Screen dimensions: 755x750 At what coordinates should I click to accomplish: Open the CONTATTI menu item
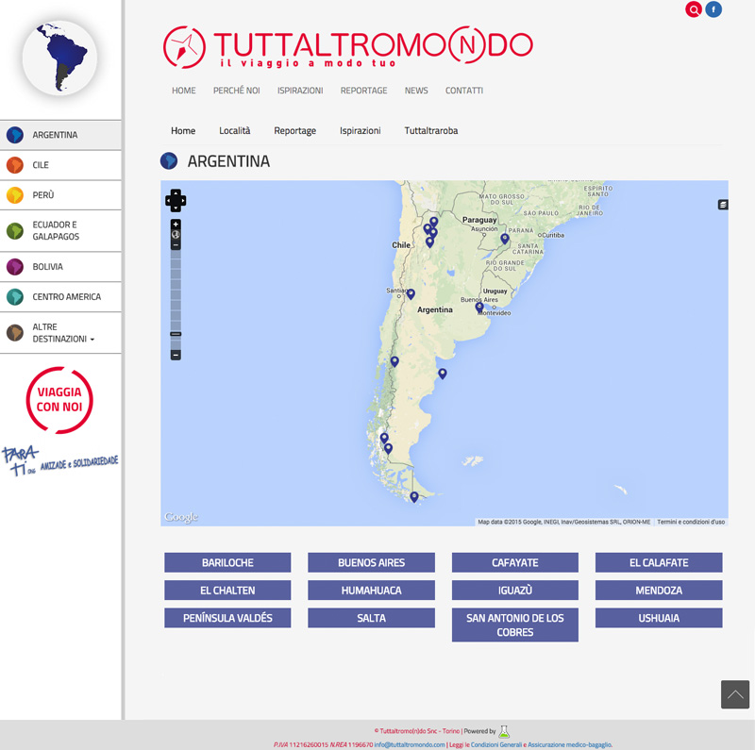tap(464, 91)
